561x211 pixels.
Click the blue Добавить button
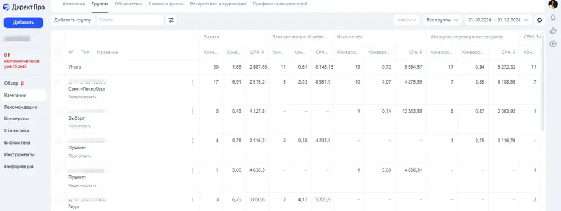(24, 23)
